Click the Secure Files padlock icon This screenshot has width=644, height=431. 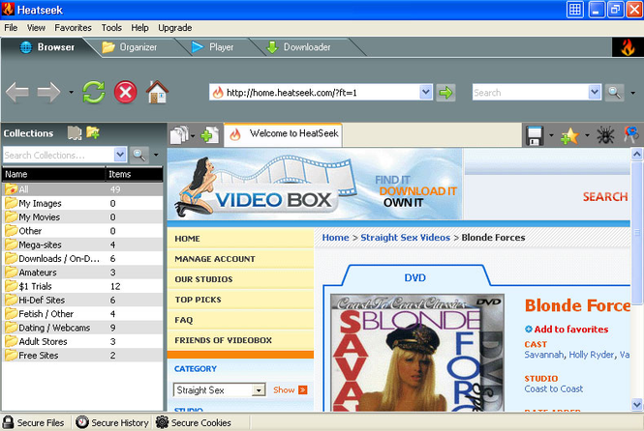[8, 422]
